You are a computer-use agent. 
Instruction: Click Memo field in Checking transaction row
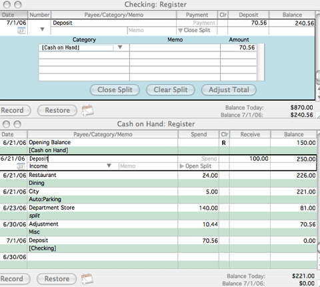(x=152, y=31)
